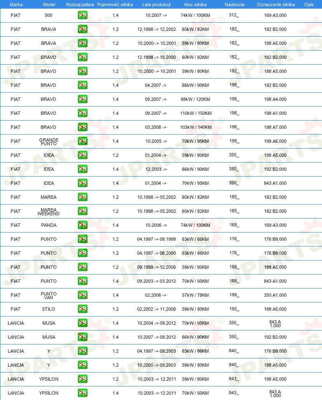This screenshot has width=322, height=400.
Task: Click fuel icon in FIAT STILO row
Action: tap(82, 309)
